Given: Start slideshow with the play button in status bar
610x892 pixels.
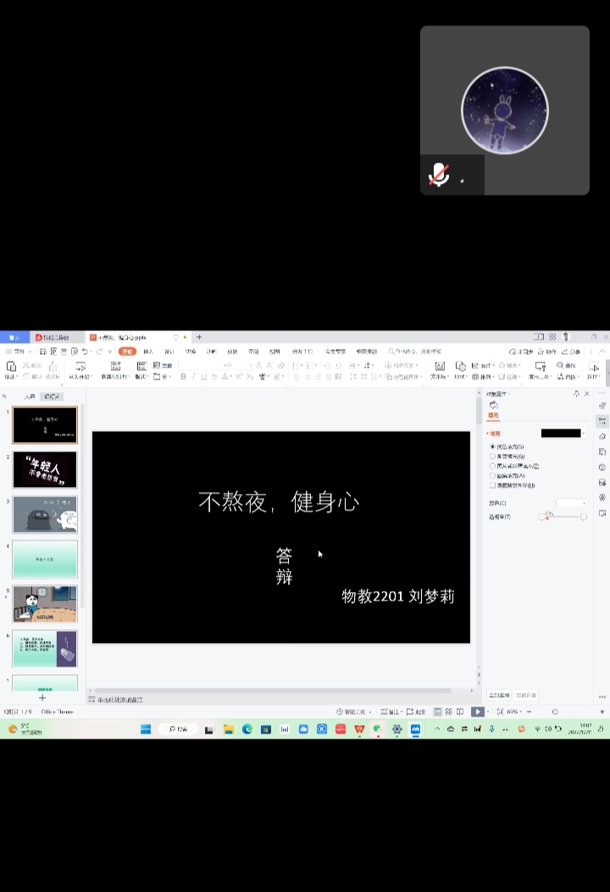Looking at the screenshot, I should (x=478, y=712).
